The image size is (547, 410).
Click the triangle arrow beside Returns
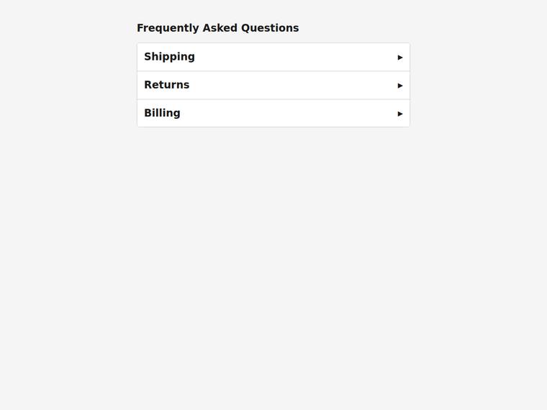click(399, 86)
